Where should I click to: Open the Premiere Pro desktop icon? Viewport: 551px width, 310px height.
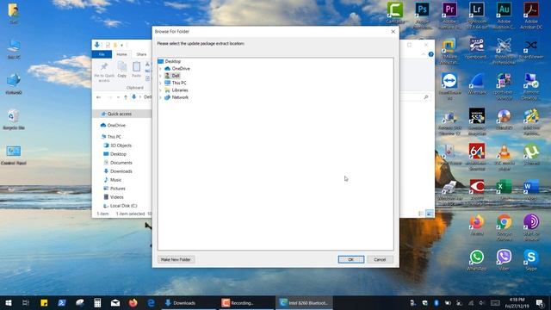tap(449, 15)
